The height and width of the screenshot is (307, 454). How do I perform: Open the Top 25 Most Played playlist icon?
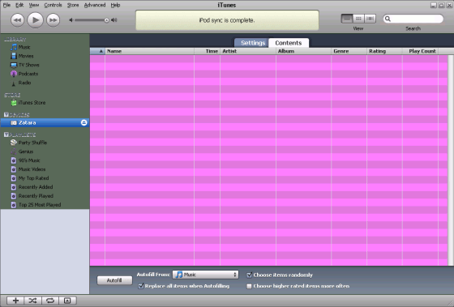coord(14,205)
